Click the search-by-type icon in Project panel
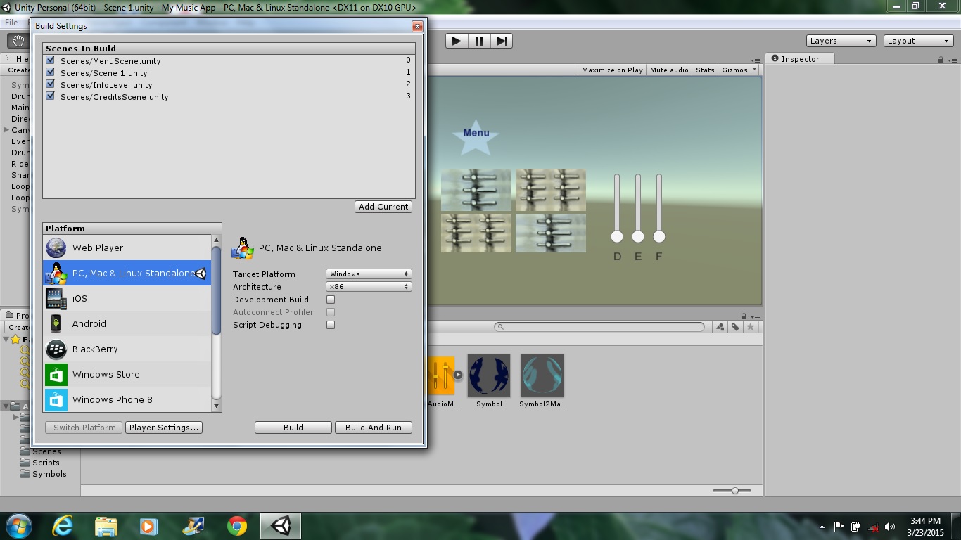Screen dimensions: 961x540 tap(720, 327)
